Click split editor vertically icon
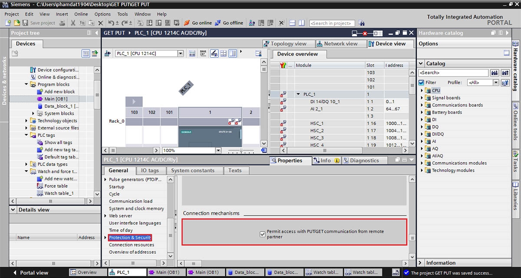Viewport: 521px width, 278px height. (x=302, y=23)
